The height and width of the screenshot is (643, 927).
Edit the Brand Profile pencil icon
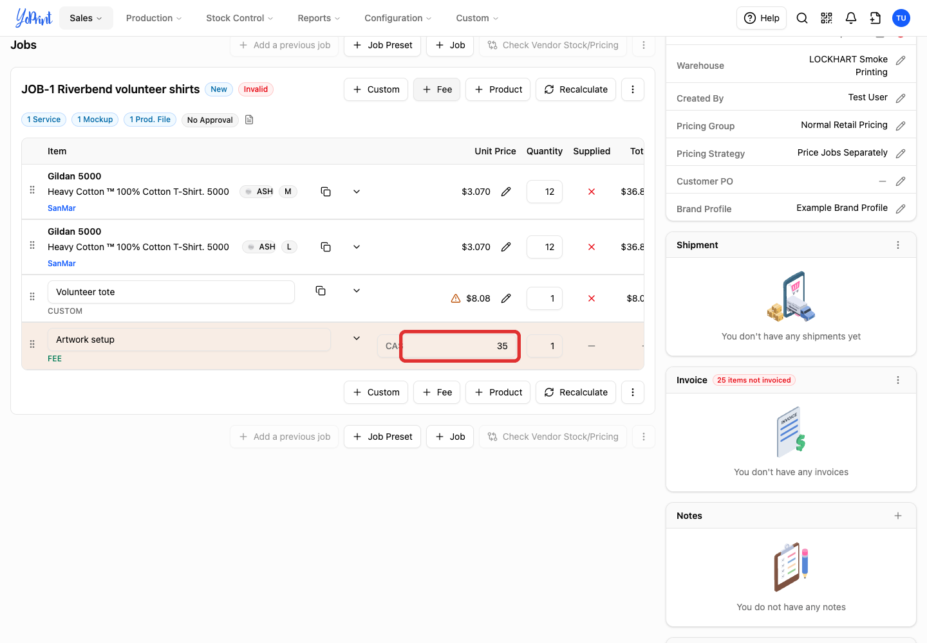tap(901, 209)
